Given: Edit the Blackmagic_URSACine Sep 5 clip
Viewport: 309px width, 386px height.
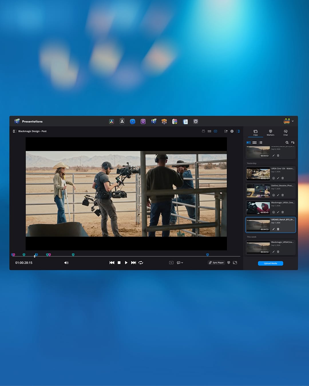Looking at the screenshot, I should coord(274,252).
